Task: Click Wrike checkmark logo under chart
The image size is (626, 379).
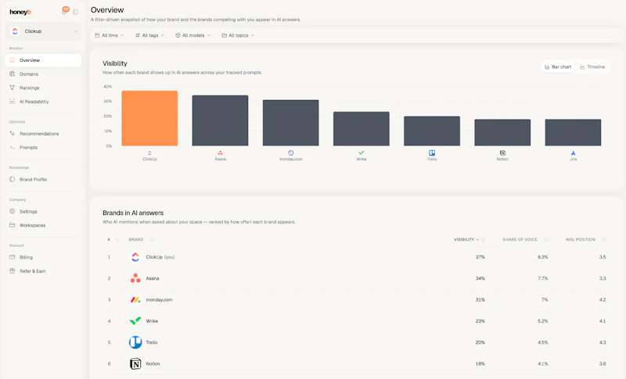Action: click(362, 152)
